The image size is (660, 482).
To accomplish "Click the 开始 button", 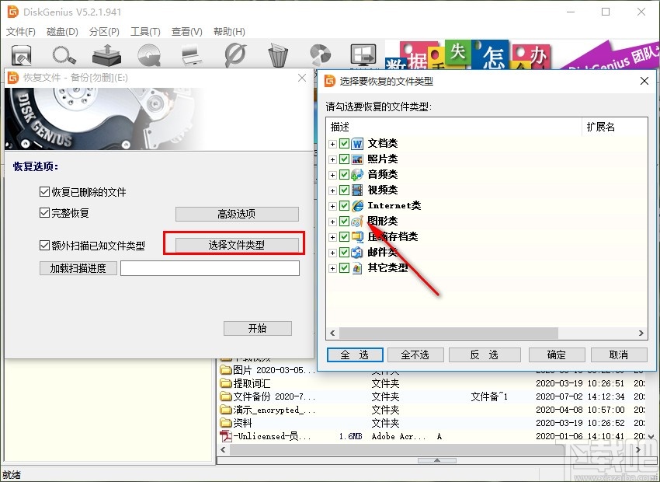I will pos(258,328).
